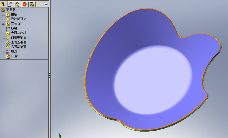Switch to the FeatureManager design tree tab
This screenshot has height=138, width=228.
[3, 4]
